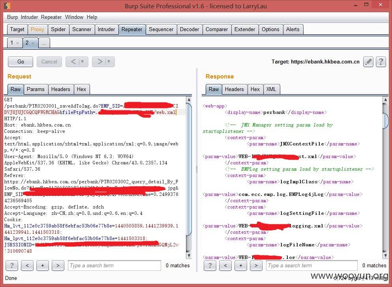Open history forward dropdown arrow
The image size is (392, 287).
click(x=109, y=61)
